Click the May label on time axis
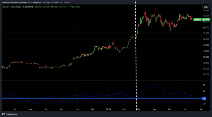Viewport: 212px width, 117px height. tap(170, 109)
